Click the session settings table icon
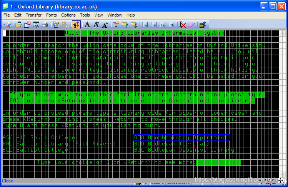 (36, 25)
